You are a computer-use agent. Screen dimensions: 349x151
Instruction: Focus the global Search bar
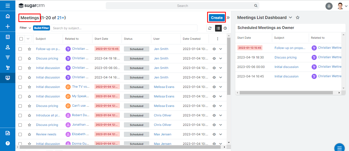coord(182,6)
